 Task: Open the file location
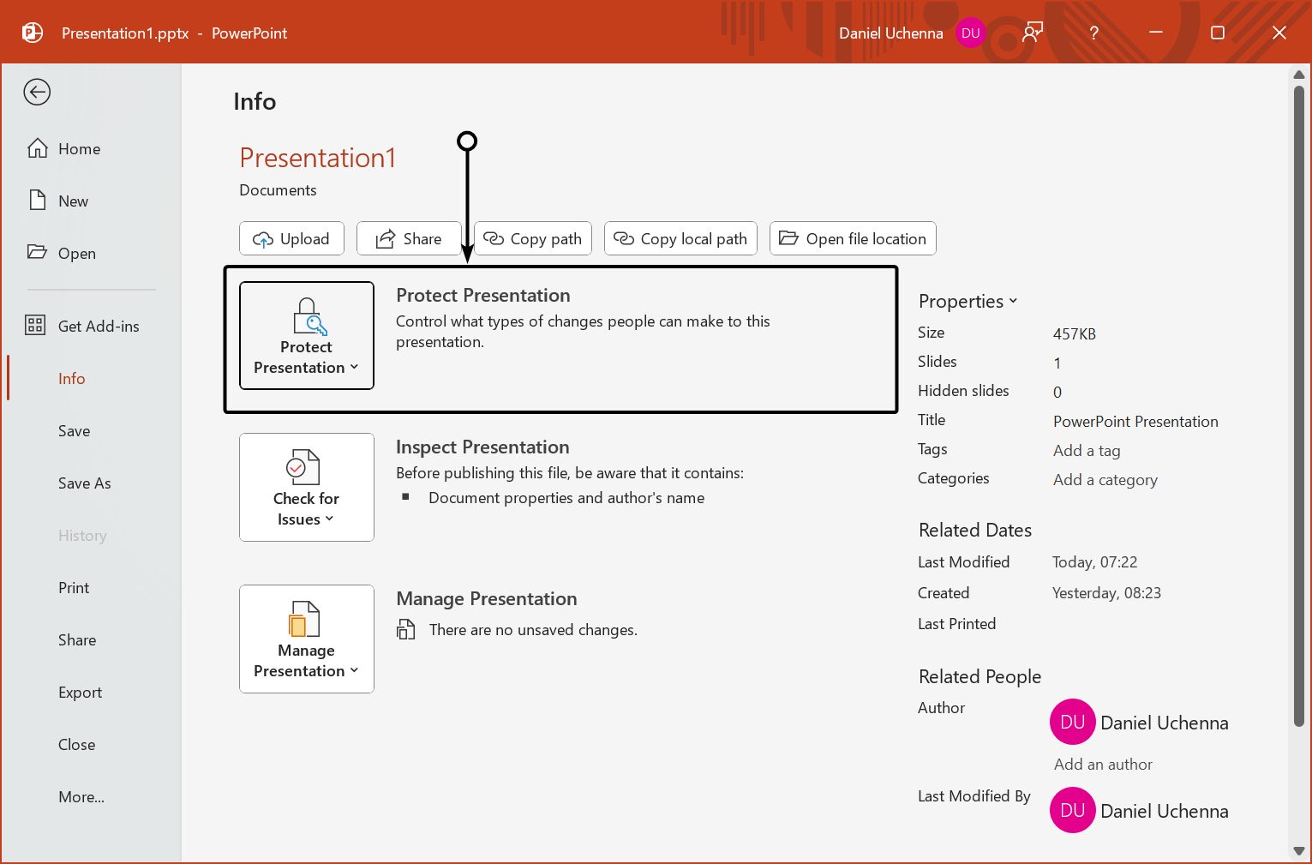pos(852,238)
